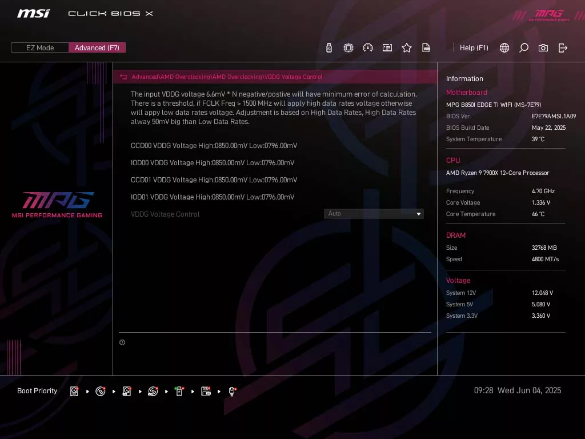Select the CCD01 VDDG Voltage row
The image size is (585, 439).
pos(214,180)
